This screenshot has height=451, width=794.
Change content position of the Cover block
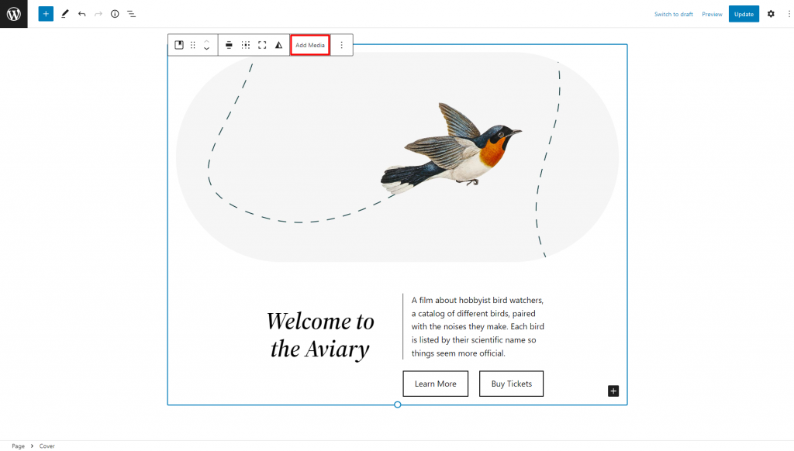[246, 45]
